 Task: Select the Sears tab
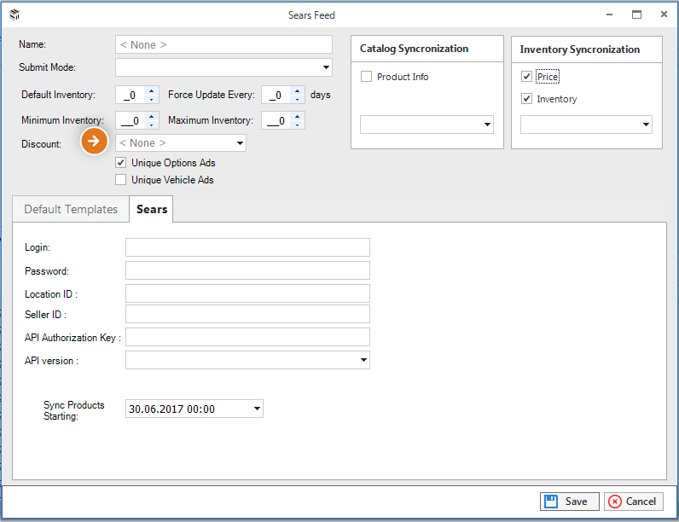152,209
